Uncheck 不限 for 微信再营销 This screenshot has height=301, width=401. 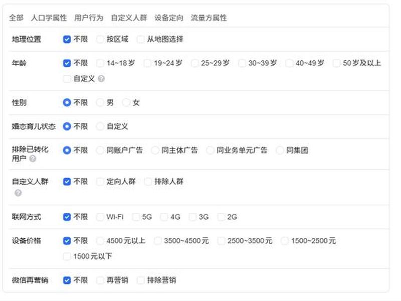point(67,280)
